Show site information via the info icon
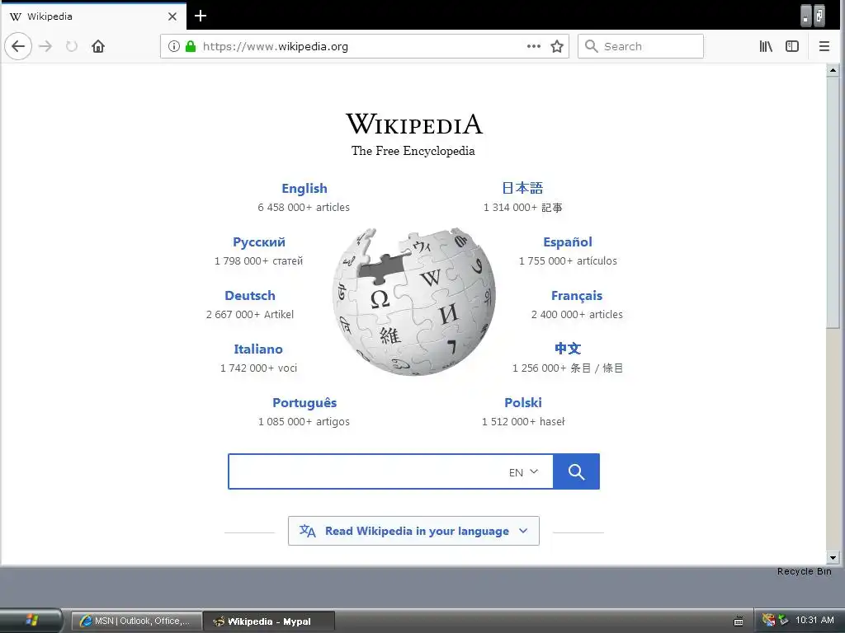Image resolution: width=845 pixels, height=633 pixels. click(x=173, y=46)
